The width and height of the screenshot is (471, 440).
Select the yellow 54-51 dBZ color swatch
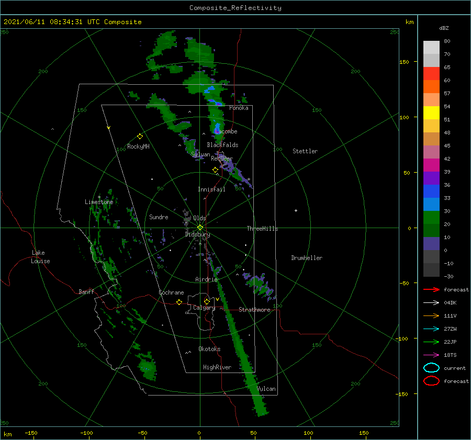[x=431, y=112]
